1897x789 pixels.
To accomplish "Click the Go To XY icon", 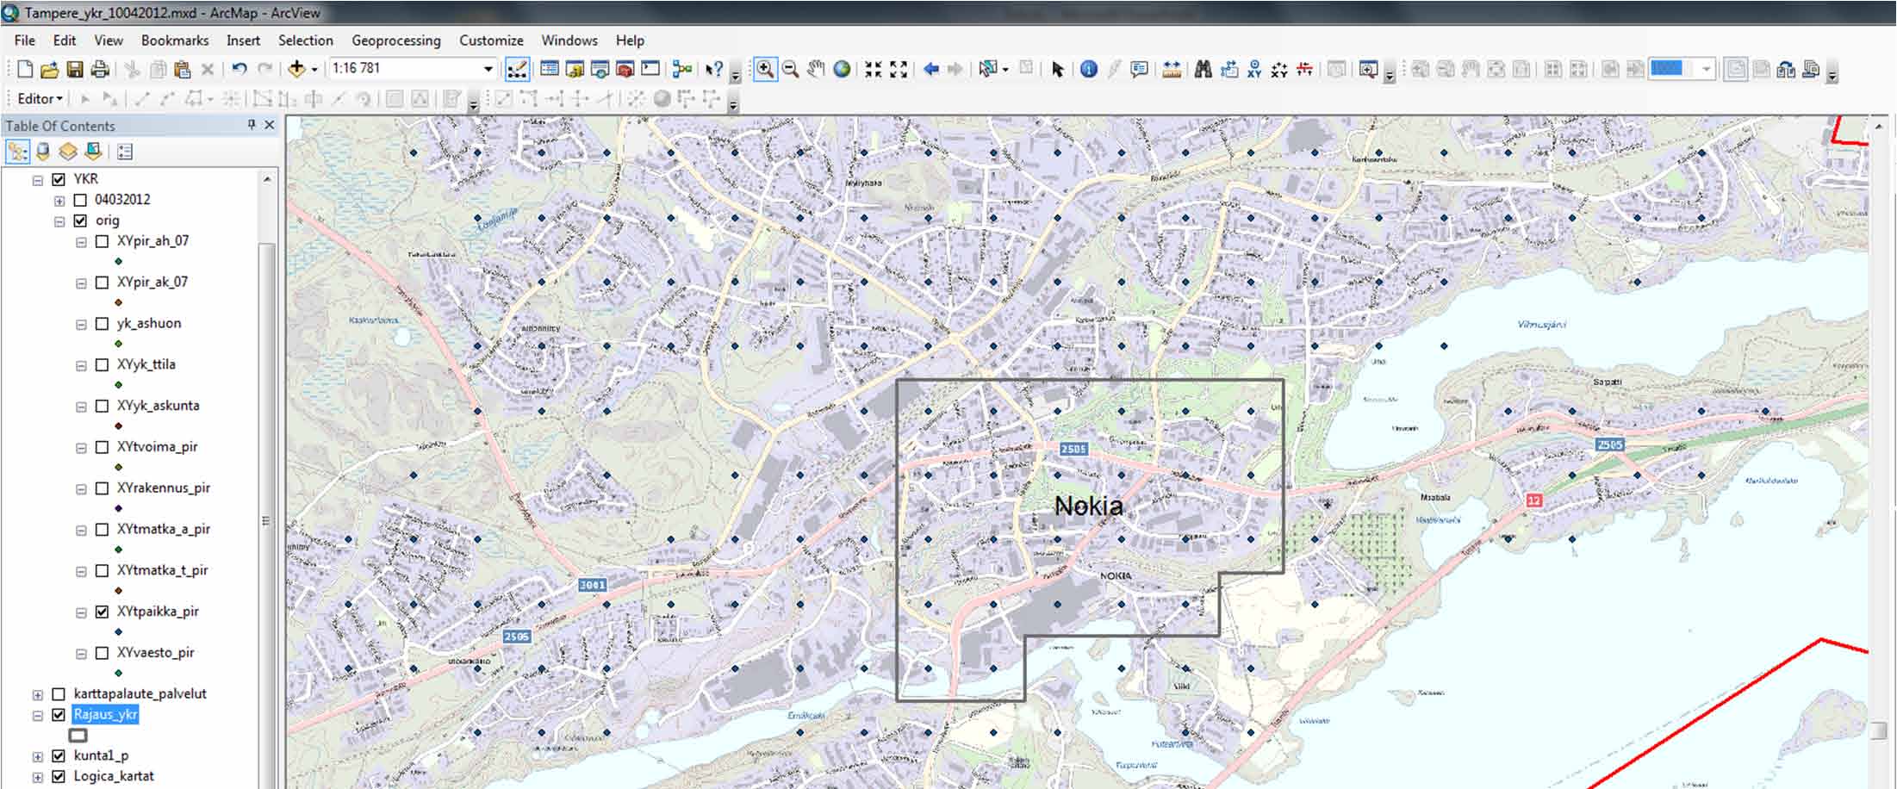I will (x=1254, y=69).
